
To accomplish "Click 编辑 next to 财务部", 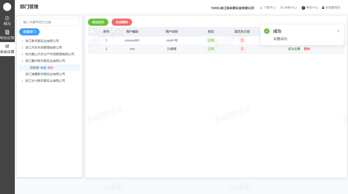I will 43,68.
